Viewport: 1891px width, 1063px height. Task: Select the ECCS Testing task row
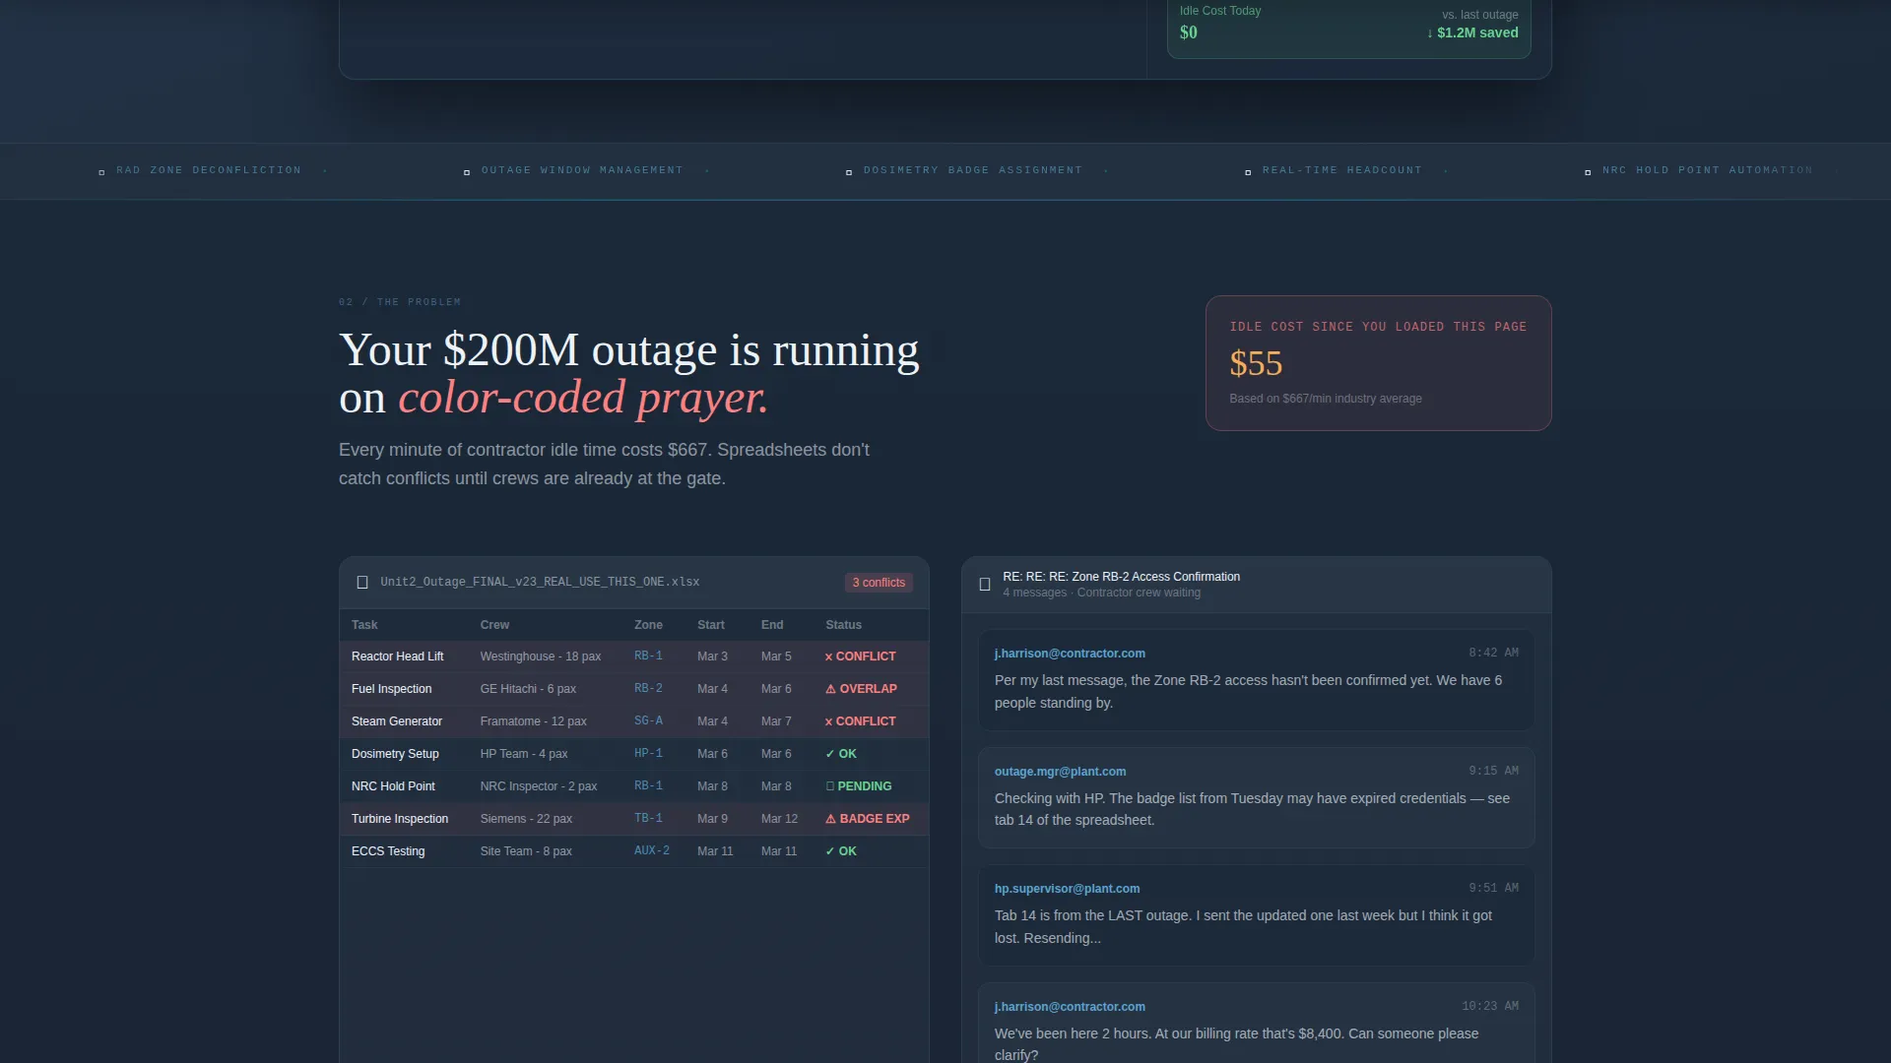tap(634, 851)
